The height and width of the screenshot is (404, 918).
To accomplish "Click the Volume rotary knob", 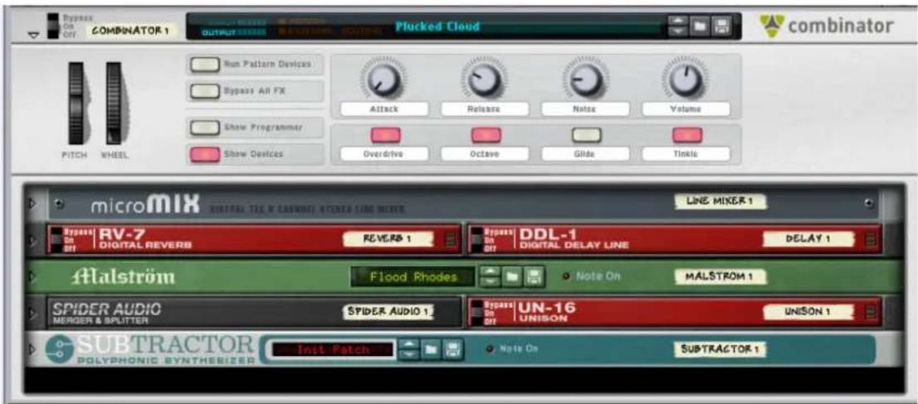I will (686, 80).
